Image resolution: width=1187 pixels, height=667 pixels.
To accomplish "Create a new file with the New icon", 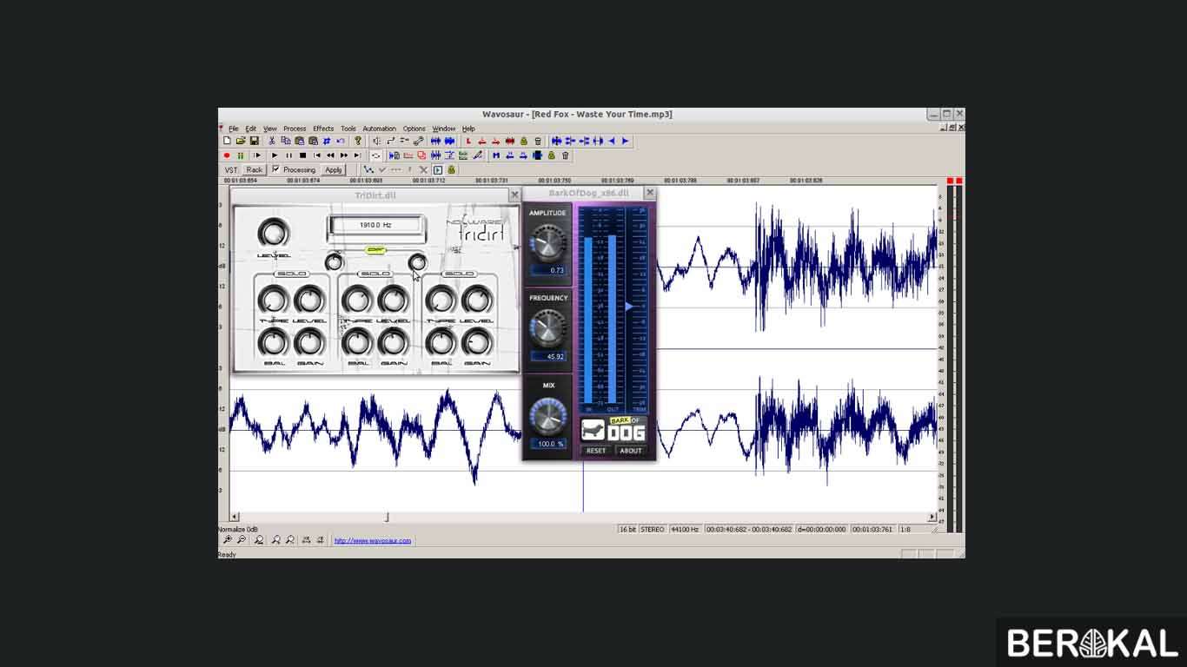I will click(x=227, y=141).
